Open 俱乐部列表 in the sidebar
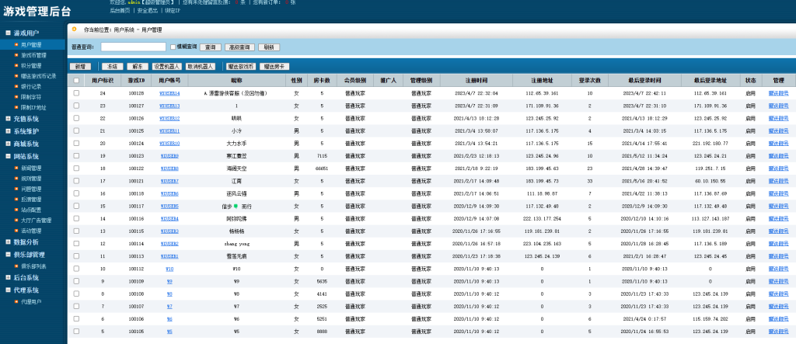 point(33,266)
